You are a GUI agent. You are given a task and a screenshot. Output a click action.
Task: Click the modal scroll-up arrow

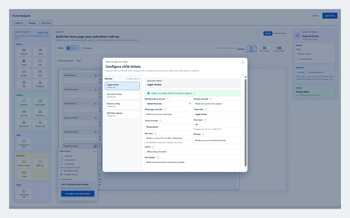[246, 77]
